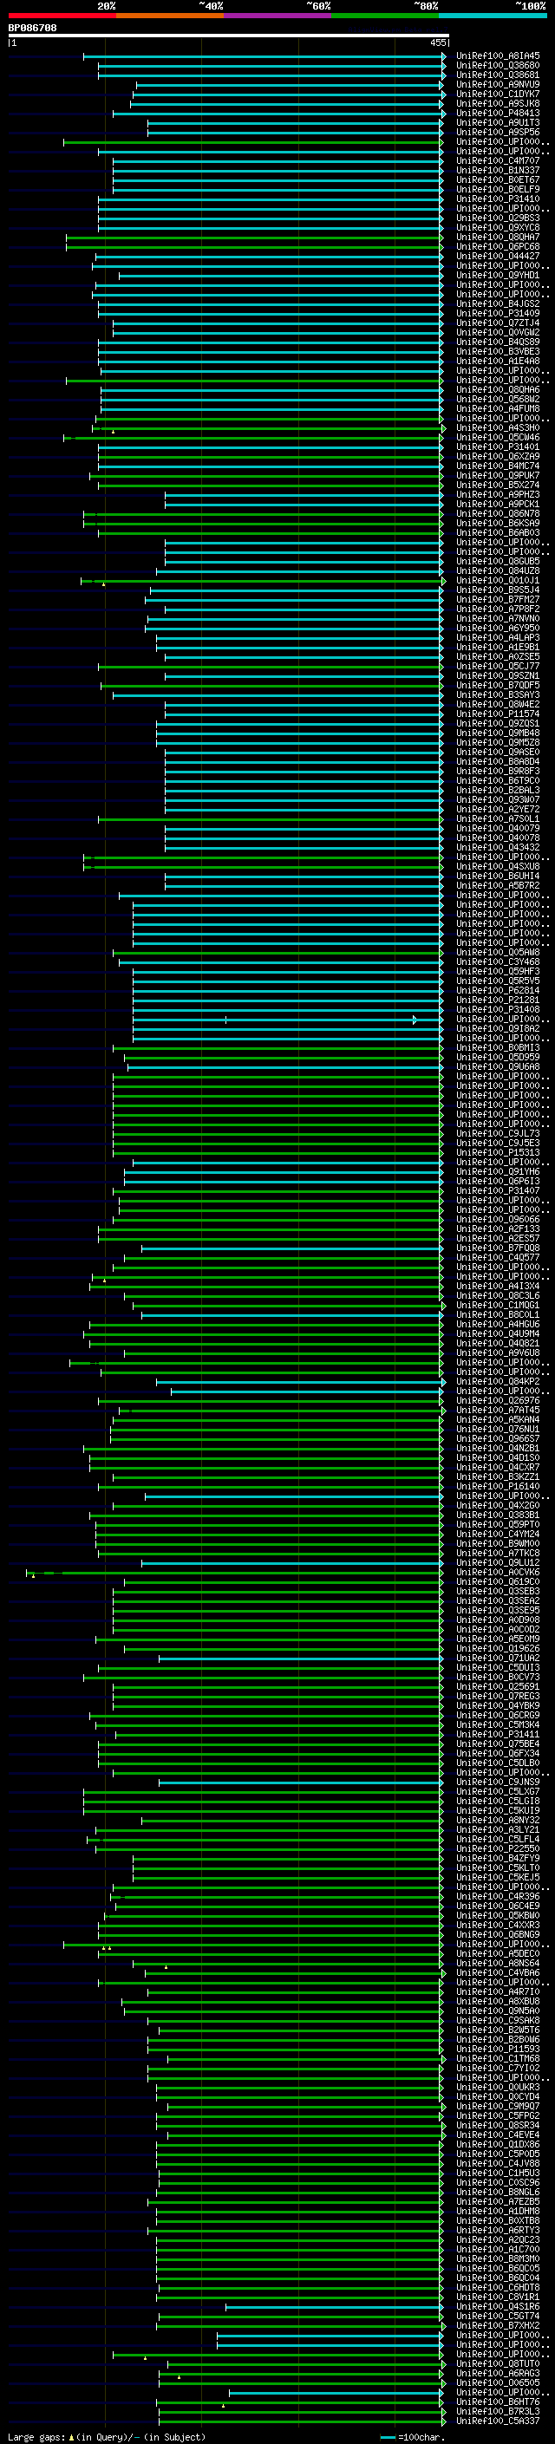Image resolution: width=555 pixels, height=2444 pixels.
Task: Select the UniRef100_C9M9Q7 label
Action: click(x=497, y=2106)
